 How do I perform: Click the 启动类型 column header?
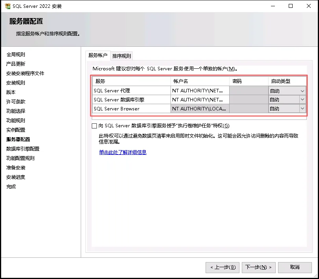click(287, 81)
